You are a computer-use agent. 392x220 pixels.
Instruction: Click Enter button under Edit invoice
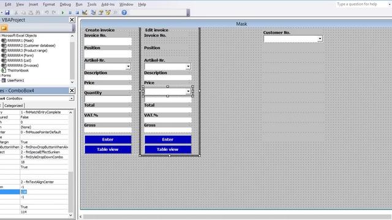coord(168,139)
